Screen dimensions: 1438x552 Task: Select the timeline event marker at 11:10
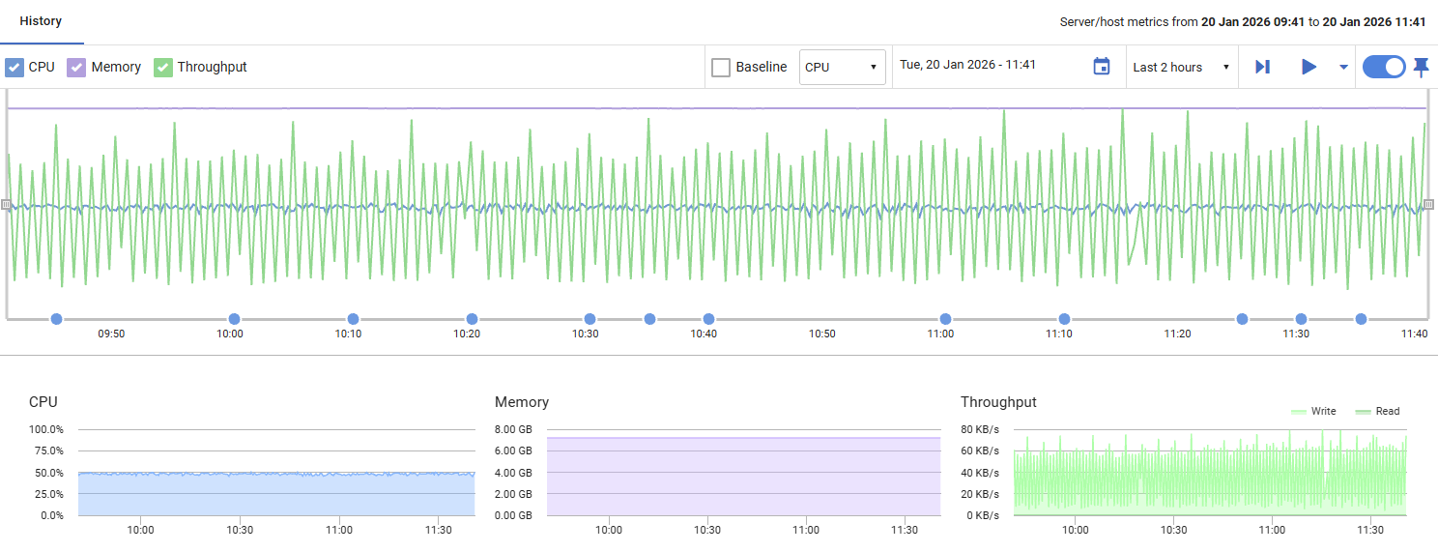click(x=1064, y=319)
